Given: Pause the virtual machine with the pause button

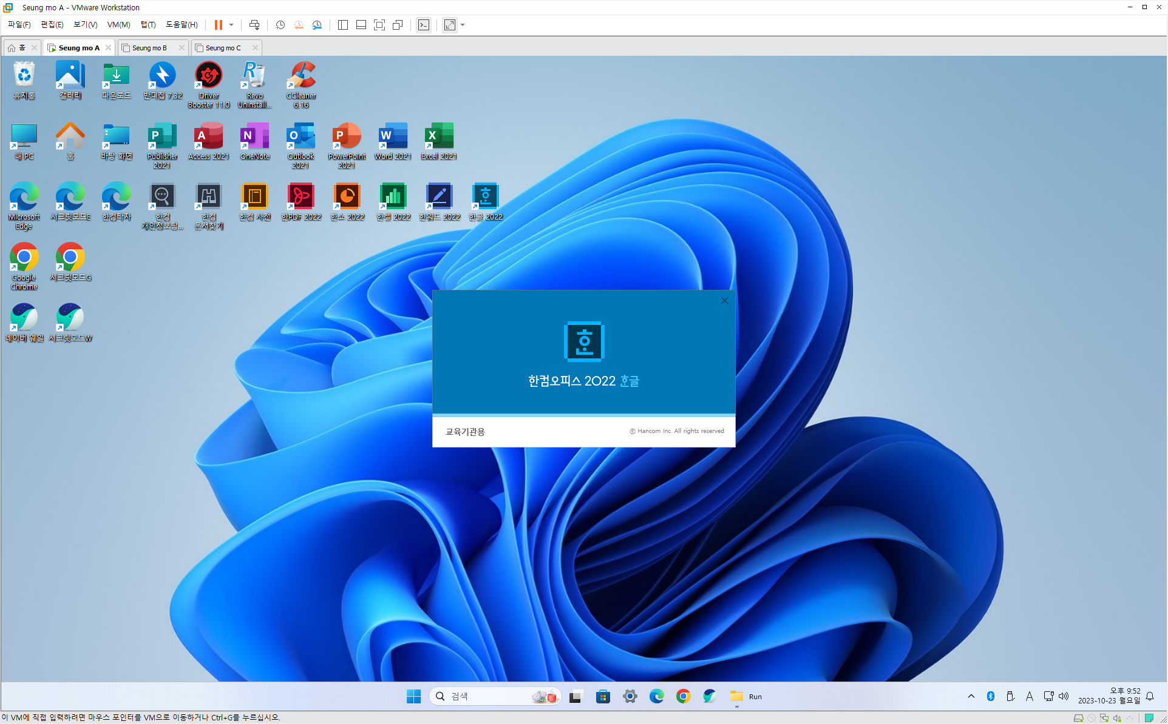Looking at the screenshot, I should tap(218, 25).
